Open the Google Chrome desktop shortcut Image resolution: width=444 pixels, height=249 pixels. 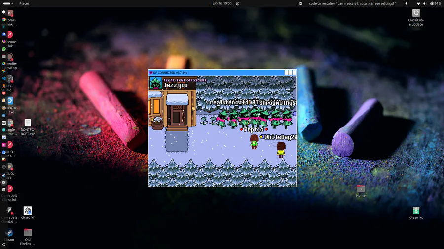(10, 127)
